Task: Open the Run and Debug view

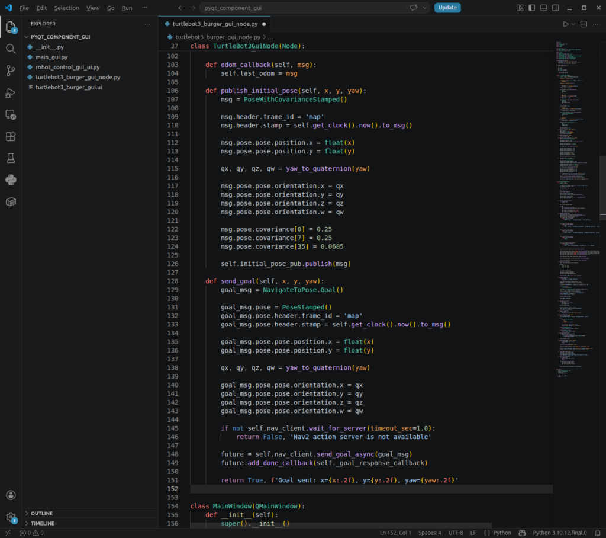Action: click(x=11, y=93)
